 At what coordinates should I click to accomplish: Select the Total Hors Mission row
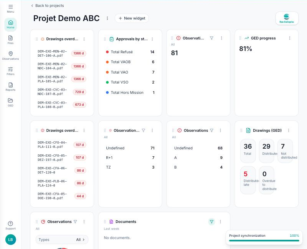coord(130,93)
